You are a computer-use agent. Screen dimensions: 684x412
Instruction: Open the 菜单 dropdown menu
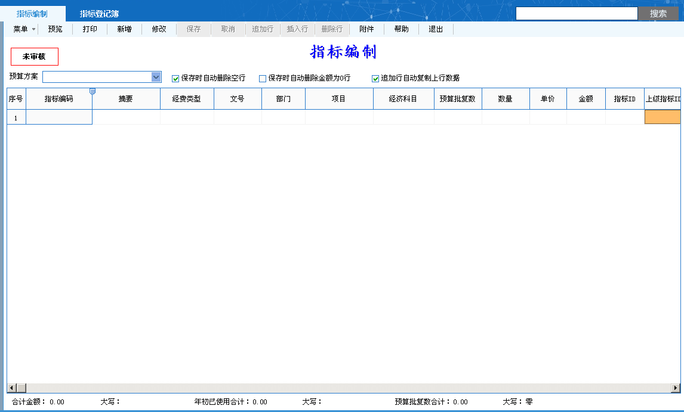[23, 29]
